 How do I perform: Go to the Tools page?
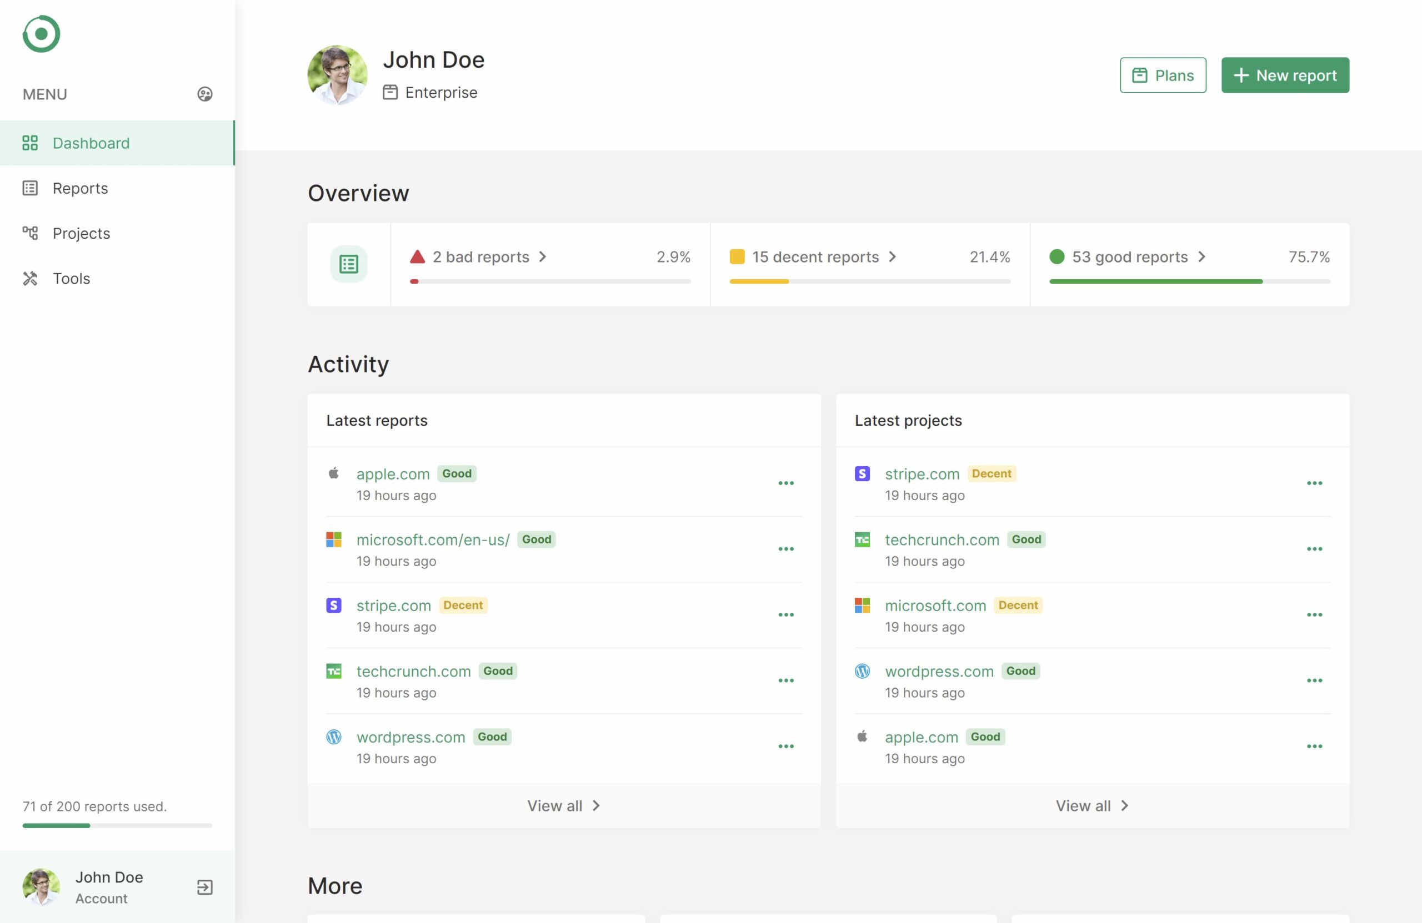tap(71, 278)
